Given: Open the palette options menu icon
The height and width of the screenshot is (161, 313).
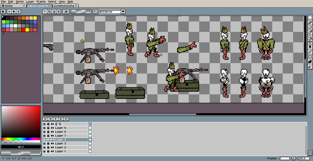Looking at the screenshot, I should coord(18,12).
